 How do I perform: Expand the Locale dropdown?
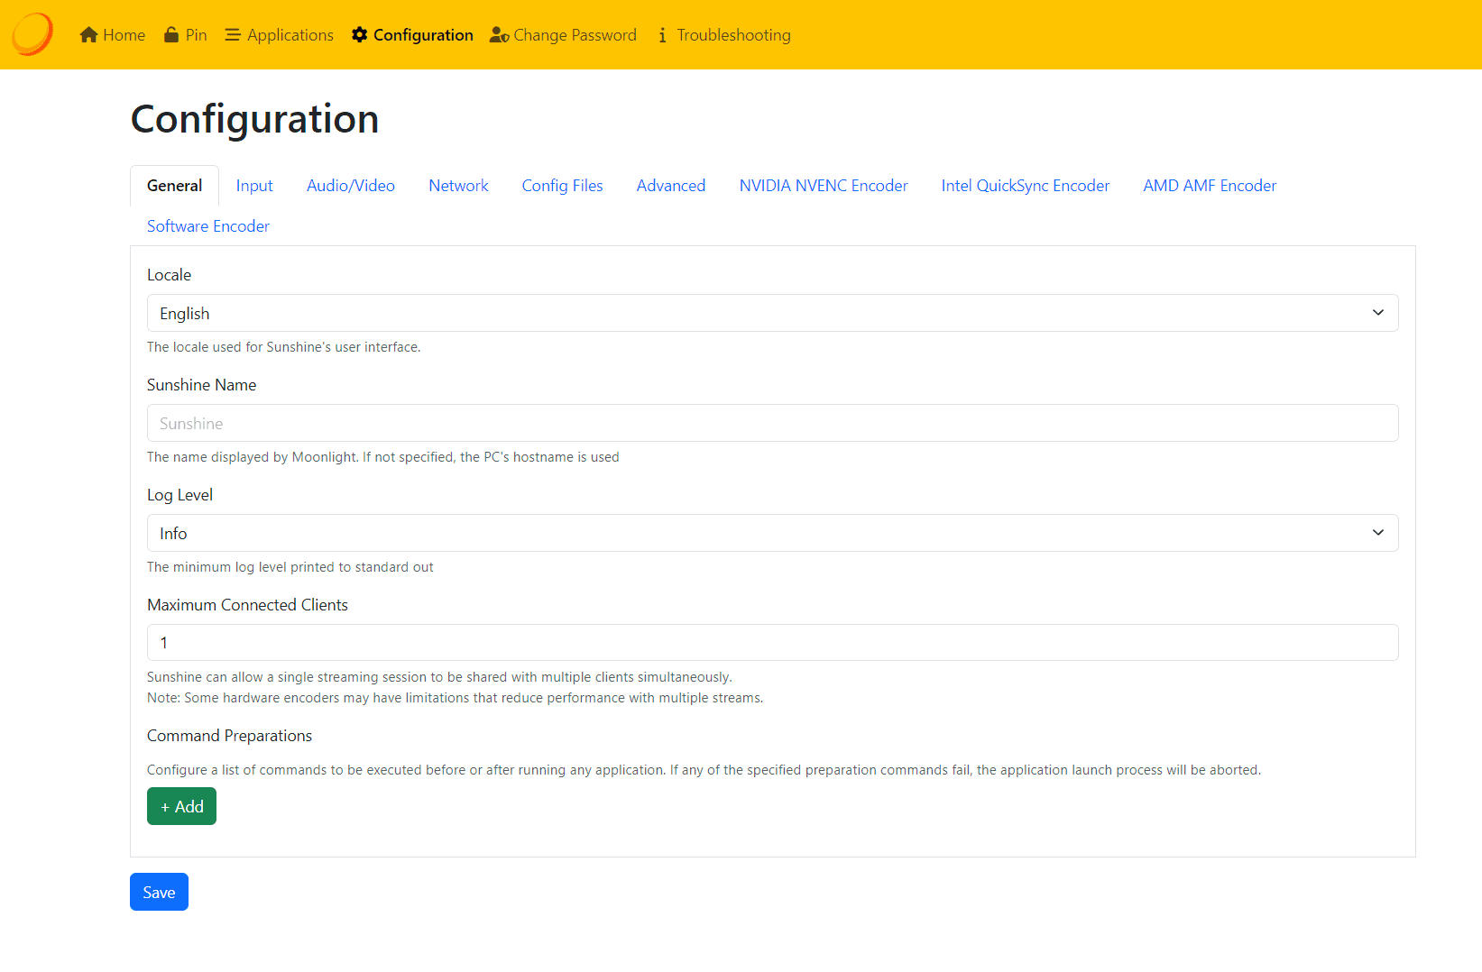772,313
